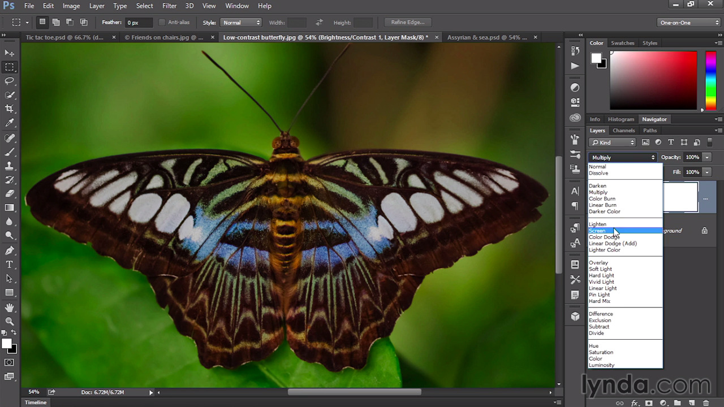724x407 pixels.
Task: Click the create new layer icon
Action: 691,403
